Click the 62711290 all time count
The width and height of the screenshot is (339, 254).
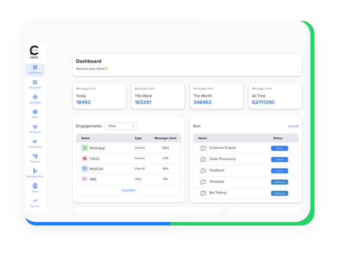pos(263,102)
